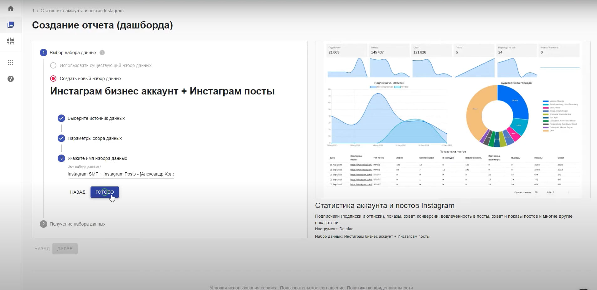597x290 pixels.
Task: Open the data sets equalizer icon
Action: pyautogui.click(x=11, y=41)
